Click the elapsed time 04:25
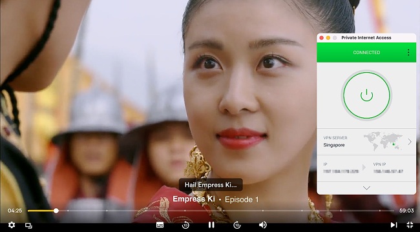Image resolution: width=420 pixels, height=232 pixels. pos(15,211)
